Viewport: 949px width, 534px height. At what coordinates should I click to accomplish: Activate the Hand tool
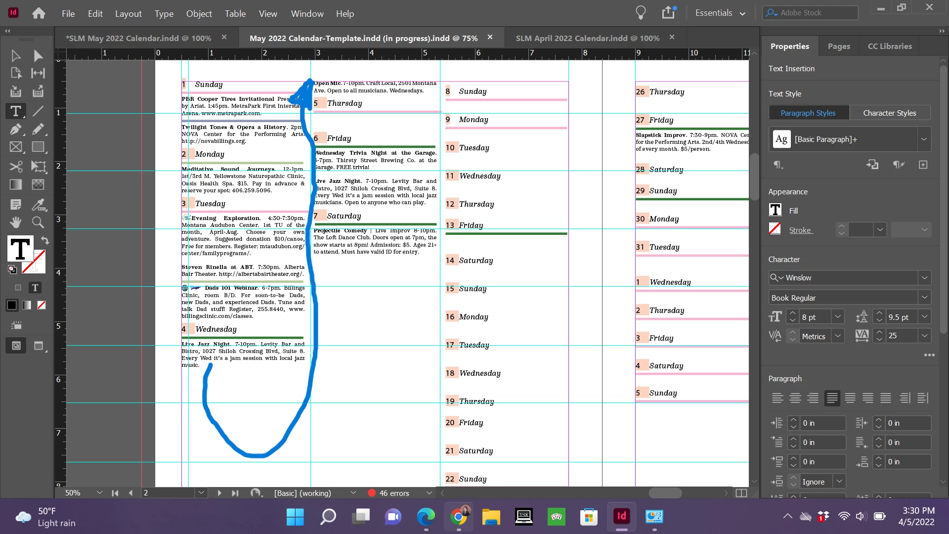tap(16, 222)
